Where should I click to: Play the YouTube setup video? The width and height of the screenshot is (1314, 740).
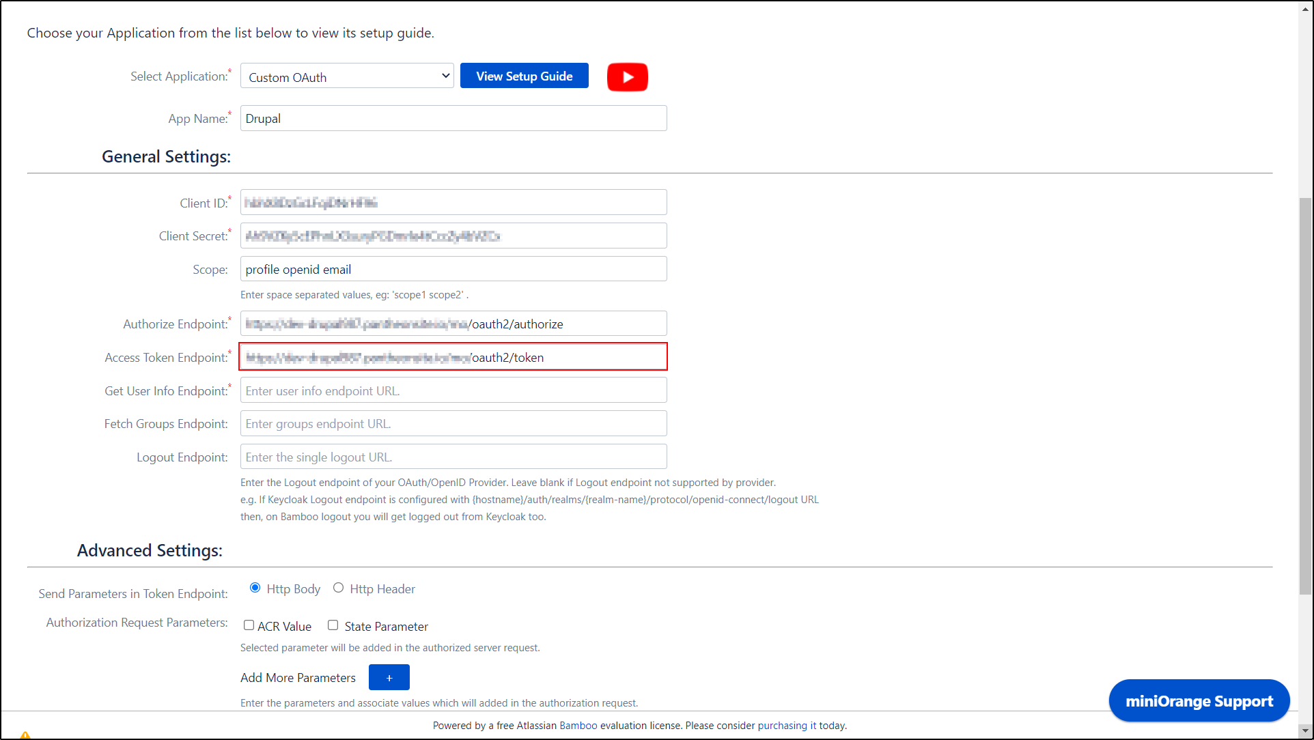coord(627,77)
